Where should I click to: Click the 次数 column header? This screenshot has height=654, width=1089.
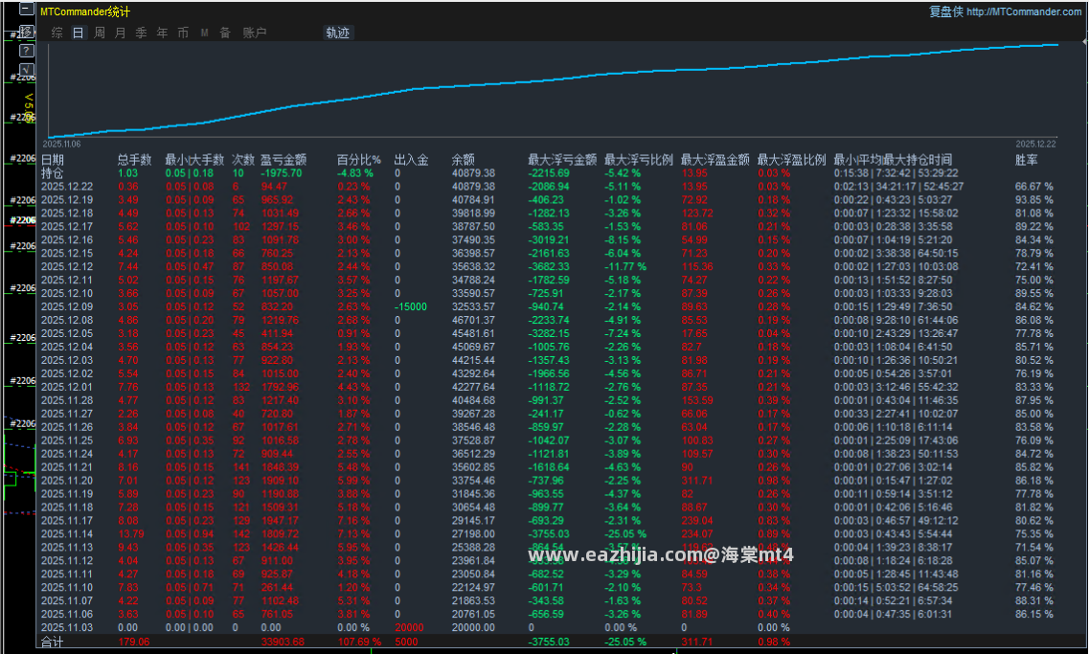[x=243, y=160]
